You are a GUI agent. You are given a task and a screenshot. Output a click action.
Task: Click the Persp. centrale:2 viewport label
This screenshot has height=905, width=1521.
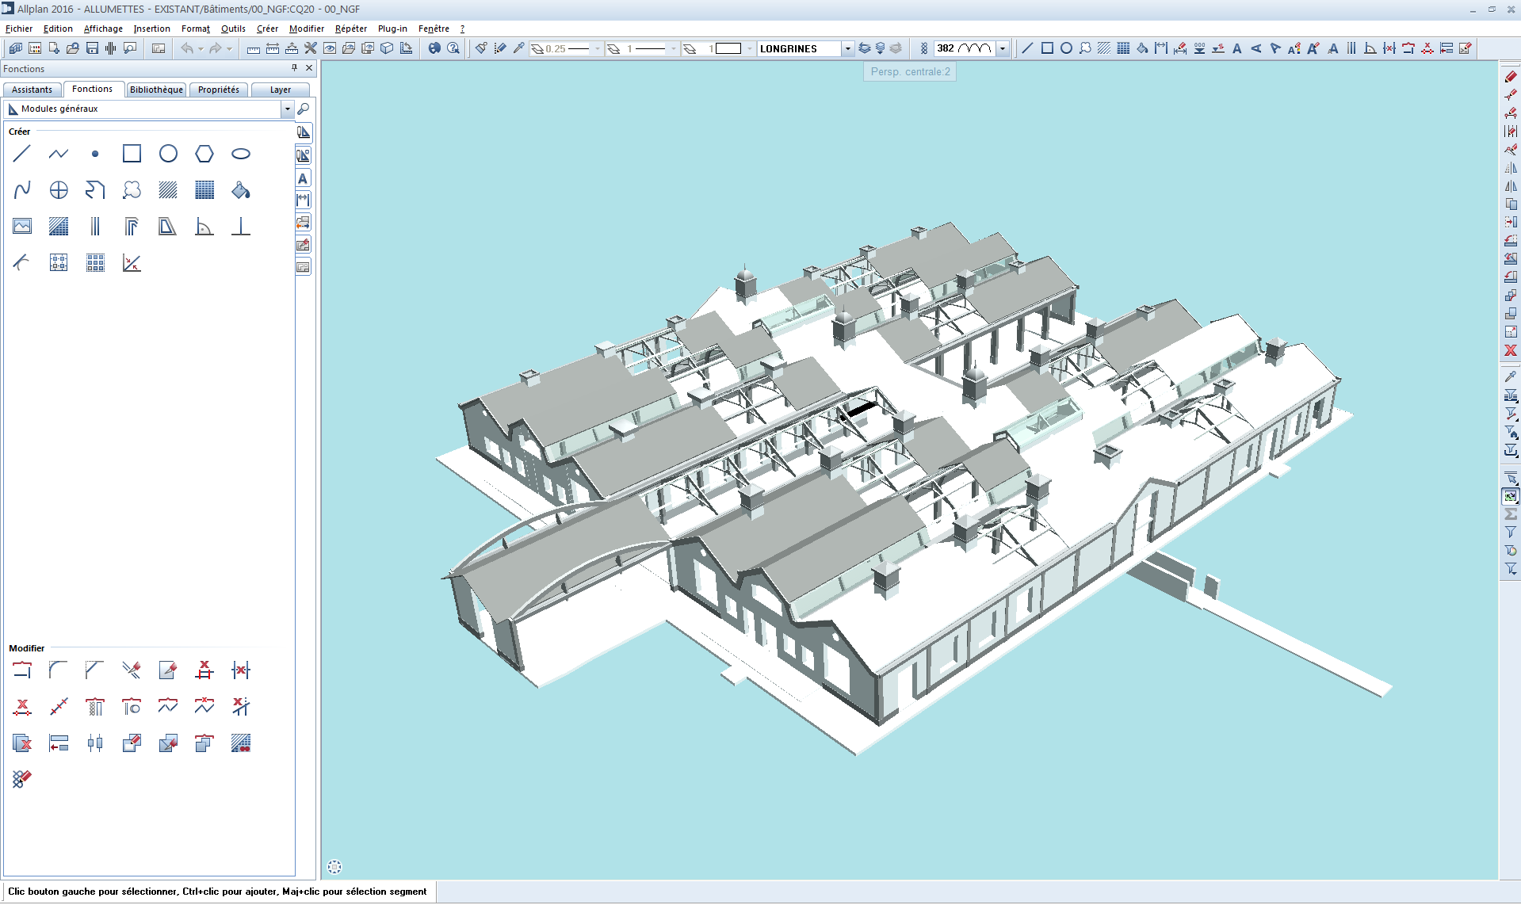click(x=910, y=71)
